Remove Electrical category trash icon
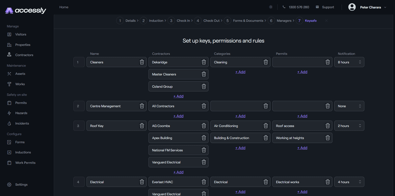395x196 pixels. point(266,182)
